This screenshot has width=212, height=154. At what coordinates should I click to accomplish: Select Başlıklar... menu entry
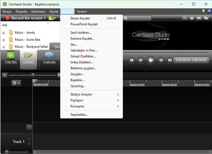click(92, 80)
